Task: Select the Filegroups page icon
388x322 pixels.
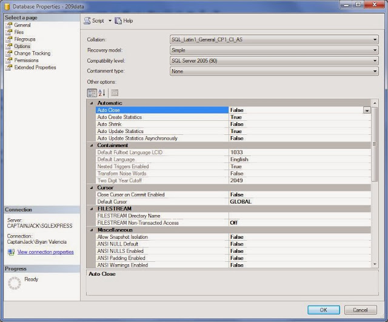Action: click(9, 39)
